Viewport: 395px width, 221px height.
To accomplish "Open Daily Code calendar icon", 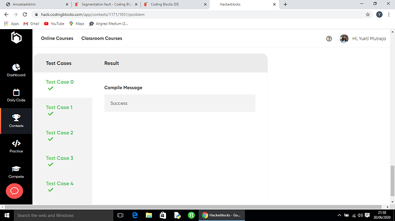I will 16,93.
